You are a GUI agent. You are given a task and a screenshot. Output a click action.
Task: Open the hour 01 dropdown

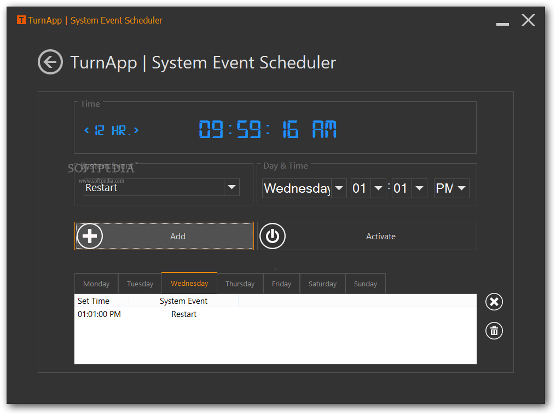pos(378,188)
